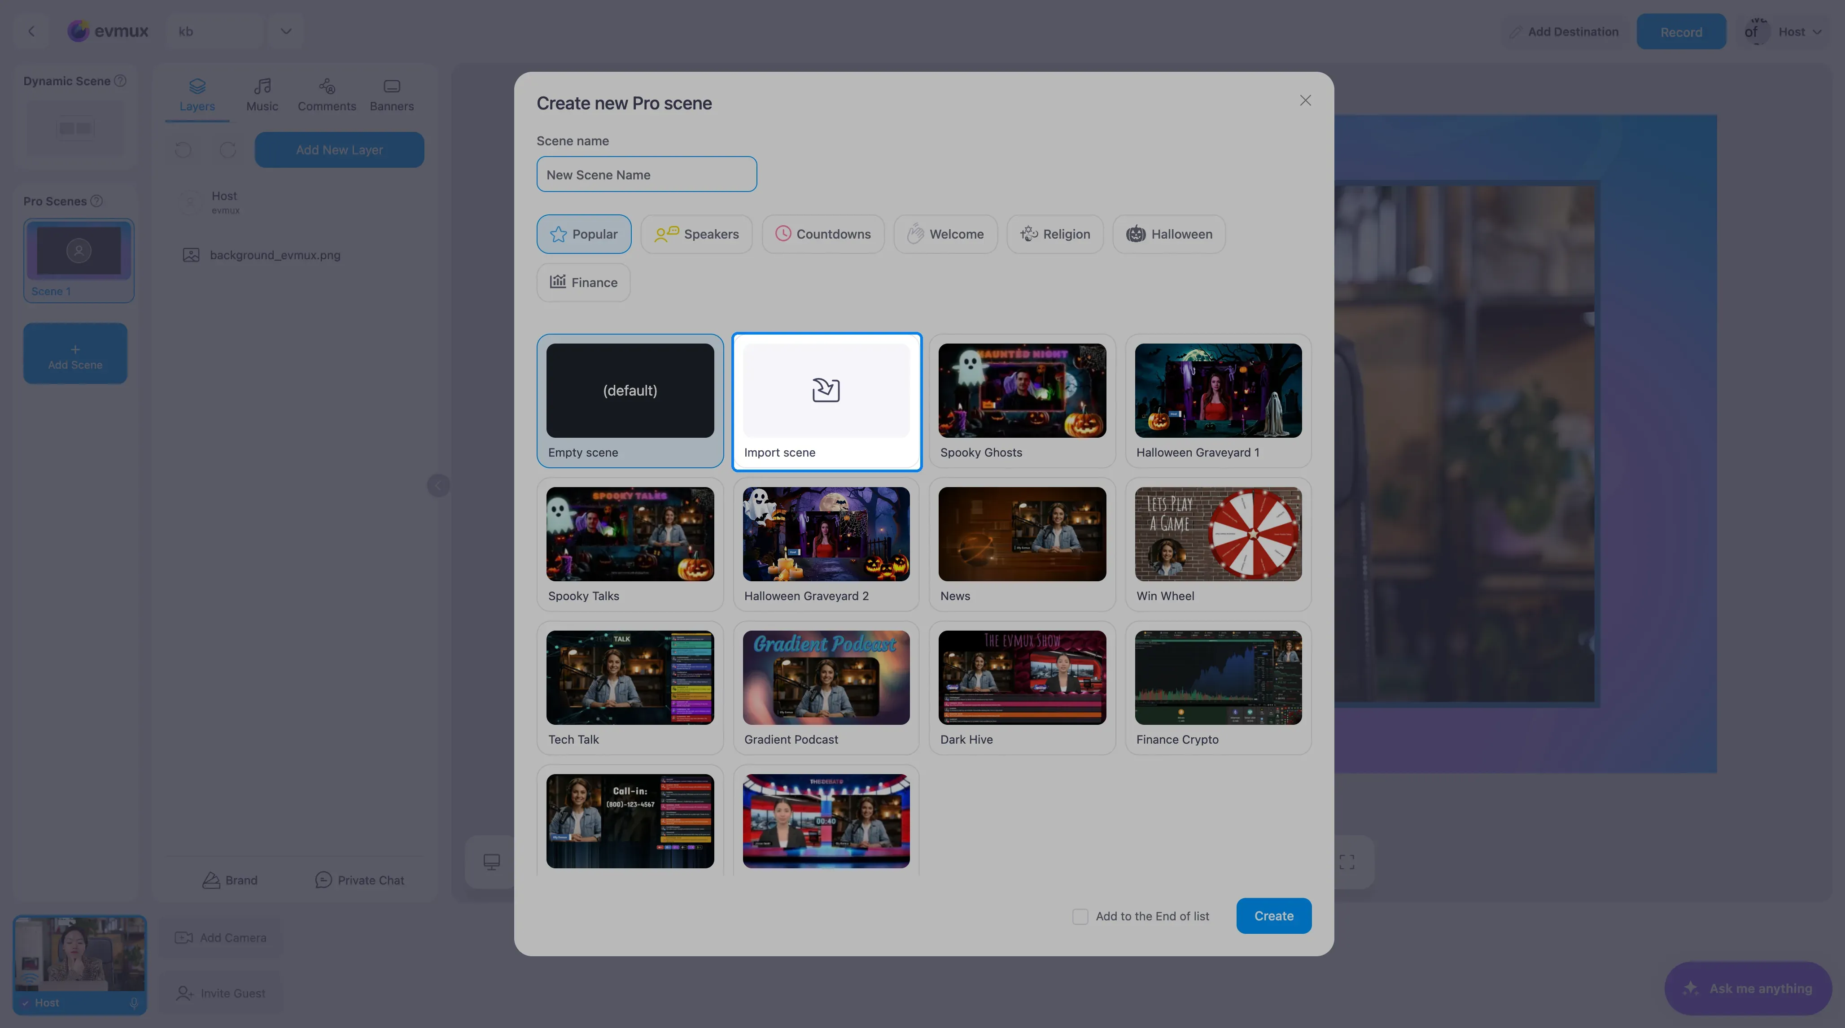The height and width of the screenshot is (1028, 1845).
Task: Expand the kb project dropdown chevron
Action: [286, 31]
